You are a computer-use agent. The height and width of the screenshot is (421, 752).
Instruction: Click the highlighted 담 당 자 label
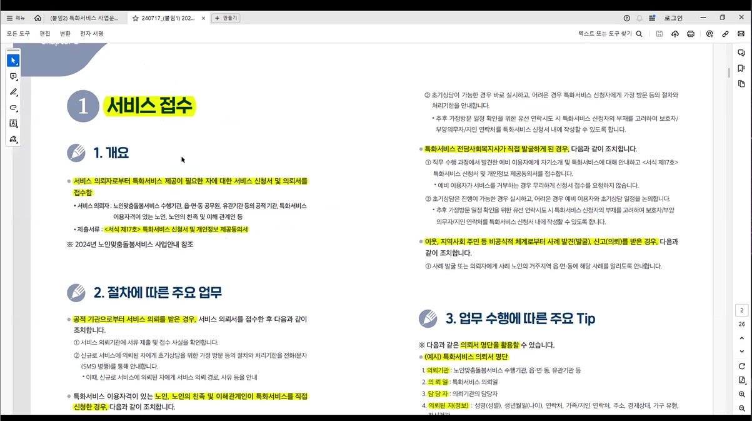pyautogui.click(x=437, y=393)
